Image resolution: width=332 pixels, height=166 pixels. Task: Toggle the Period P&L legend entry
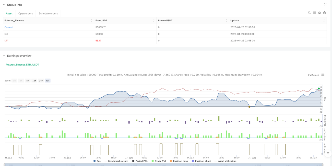pyautogui.click(x=140, y=161)
